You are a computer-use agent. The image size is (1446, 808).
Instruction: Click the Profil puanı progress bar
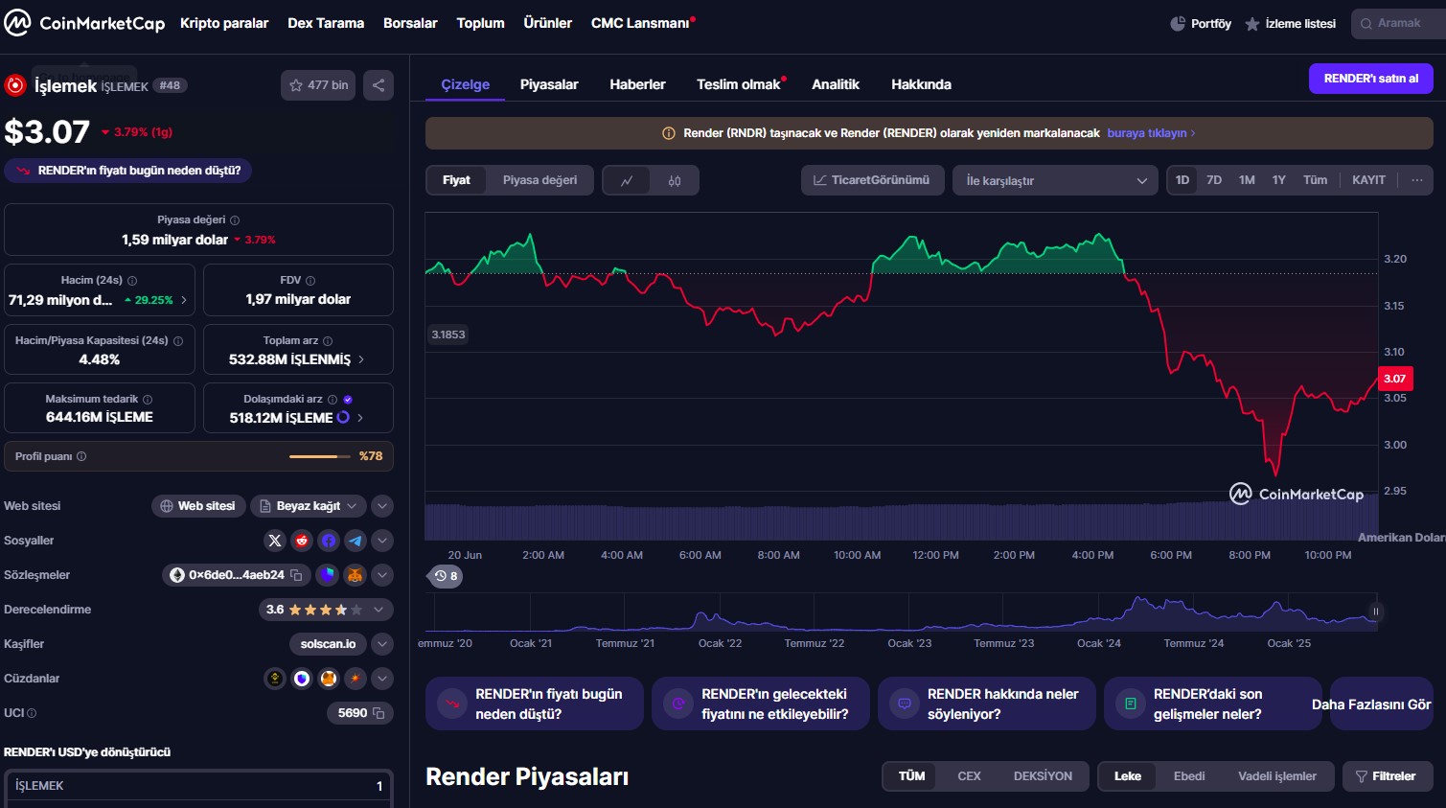(x=320, y=456)
